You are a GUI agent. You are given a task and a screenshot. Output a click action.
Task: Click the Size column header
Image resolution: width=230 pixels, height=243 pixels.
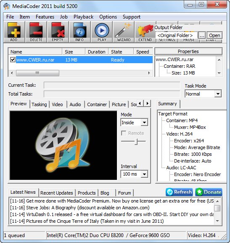click(74, 52)
